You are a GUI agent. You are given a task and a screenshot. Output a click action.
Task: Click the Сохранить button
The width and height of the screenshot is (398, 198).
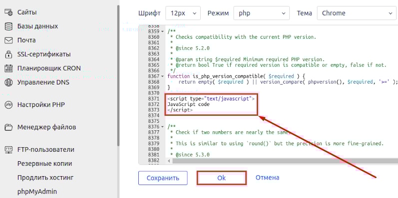click(x=163, y=178)
